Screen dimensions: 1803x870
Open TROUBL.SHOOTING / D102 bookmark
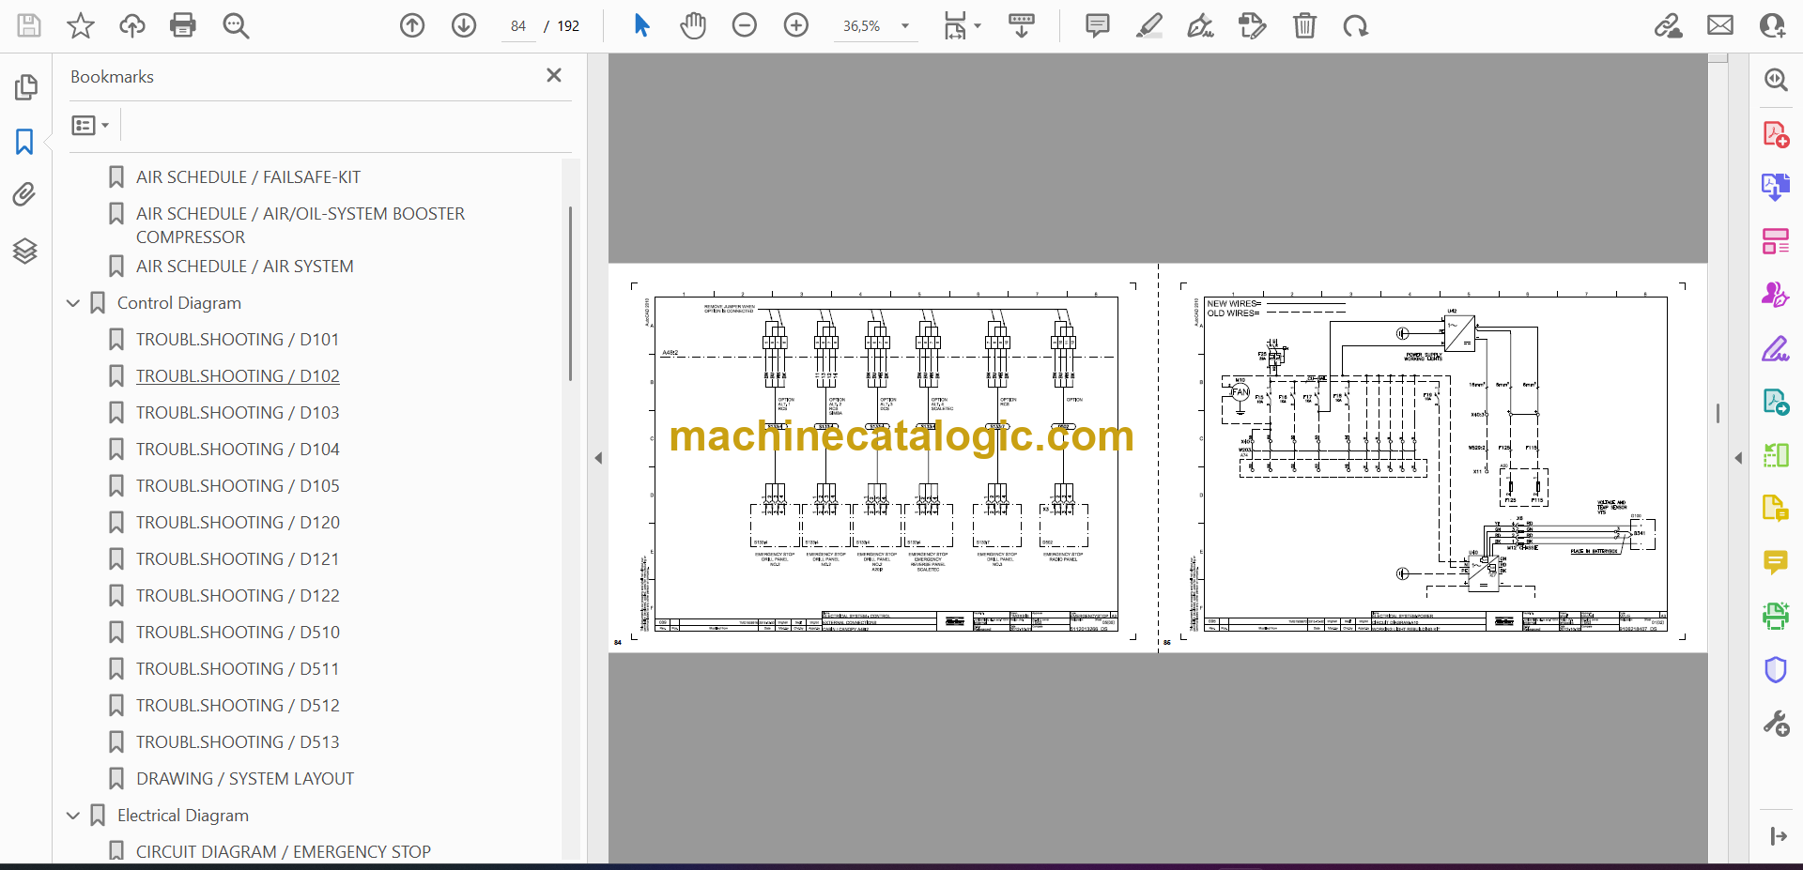[238, 375]
